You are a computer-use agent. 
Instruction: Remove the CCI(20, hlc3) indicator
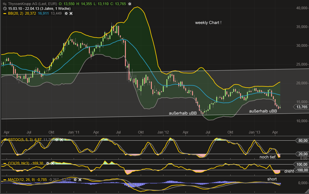[x=52, y=163]
